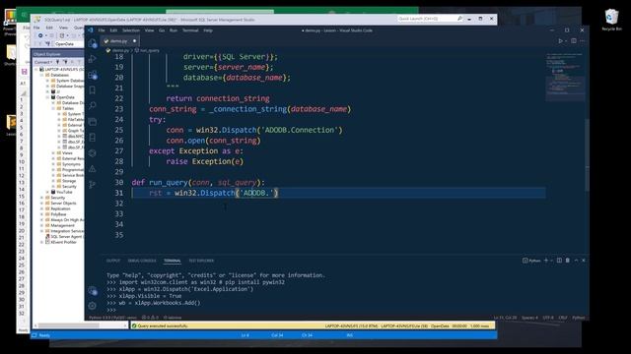This screenshot has height=354, width=631.
Task: Click the SSMS Quick Launch input field
Action: click(x=427, y=19)
